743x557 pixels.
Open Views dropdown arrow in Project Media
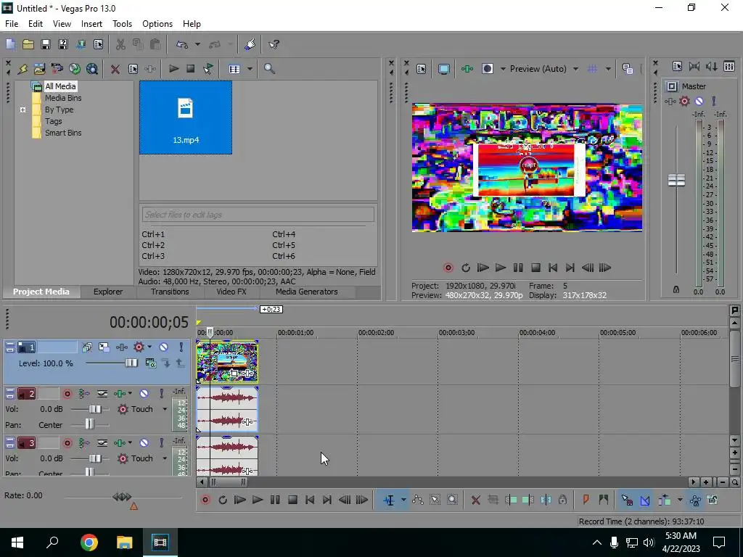pos(250,69)
